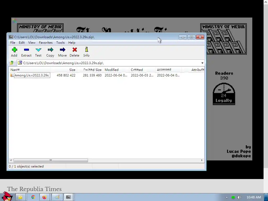
Task: Open Angry Birds start button
Action: click(x=7, y=197)
